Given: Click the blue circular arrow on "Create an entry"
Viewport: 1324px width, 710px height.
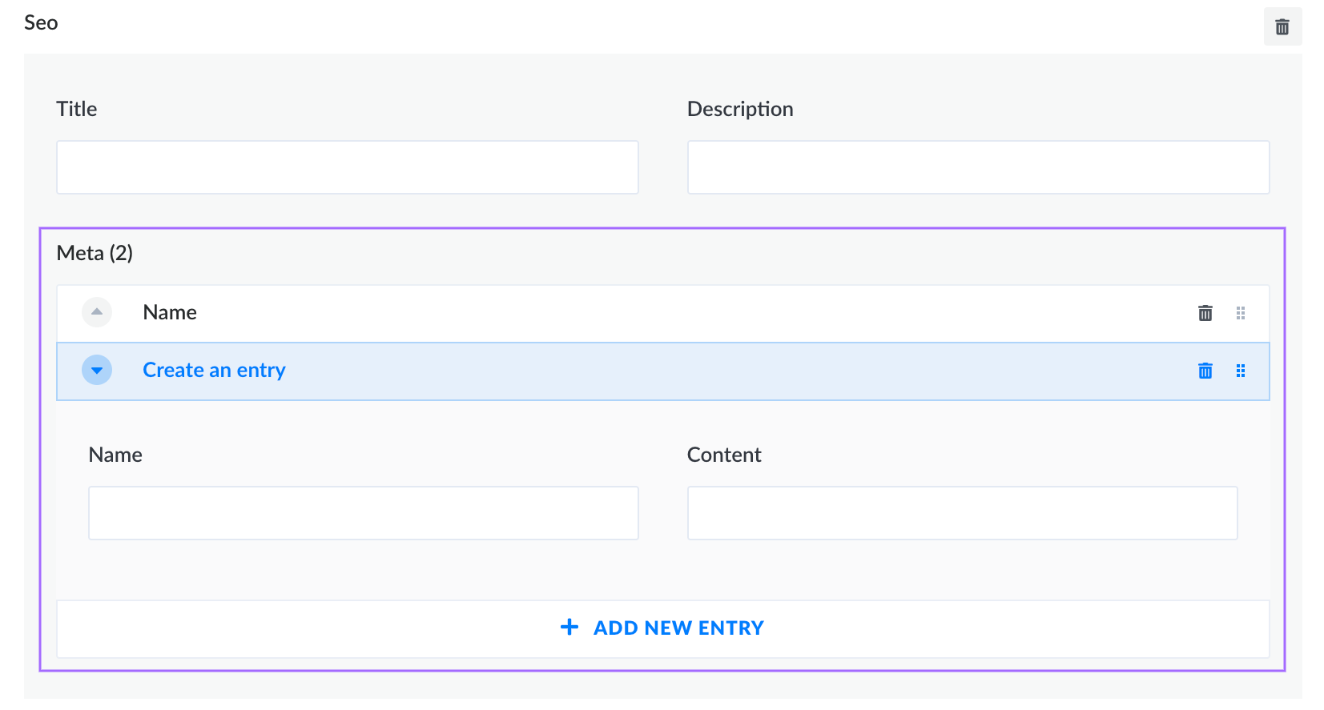Looking at the screenshot, I should pos(96,370).
